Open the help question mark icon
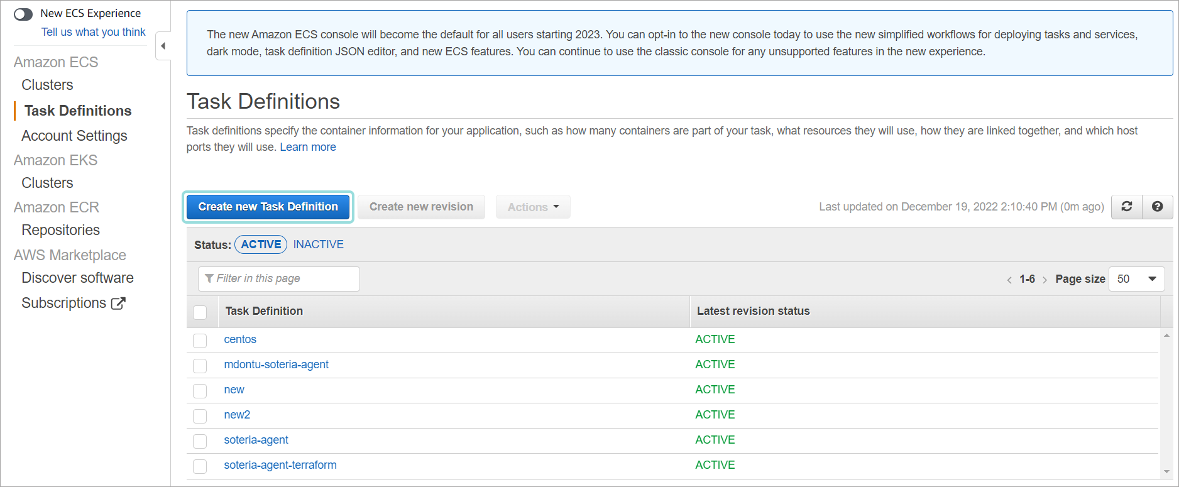The image size is (1179, 487). pos(1157,207)
